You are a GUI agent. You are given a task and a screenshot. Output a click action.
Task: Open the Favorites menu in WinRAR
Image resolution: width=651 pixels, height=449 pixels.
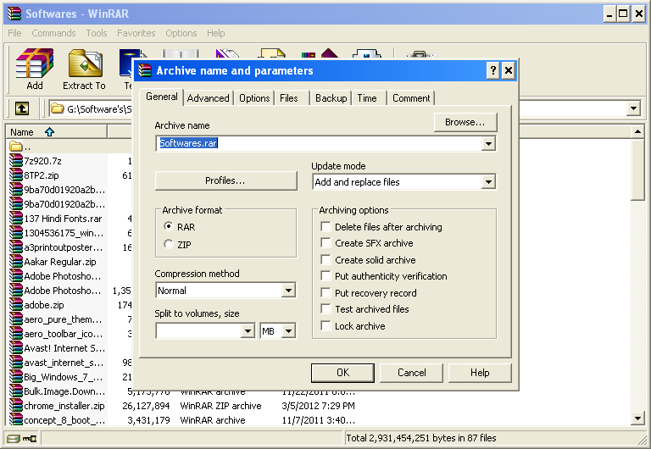(x=136, y=33)
